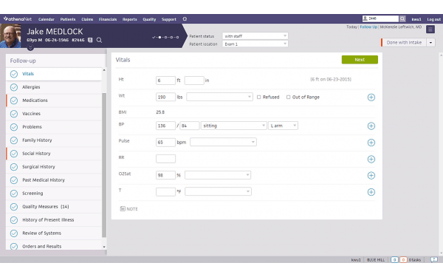The width and height of the screenshot is (443, 277).
Task: Open the chat bubble icon in status bar
Action: click(x=433, y=259)
